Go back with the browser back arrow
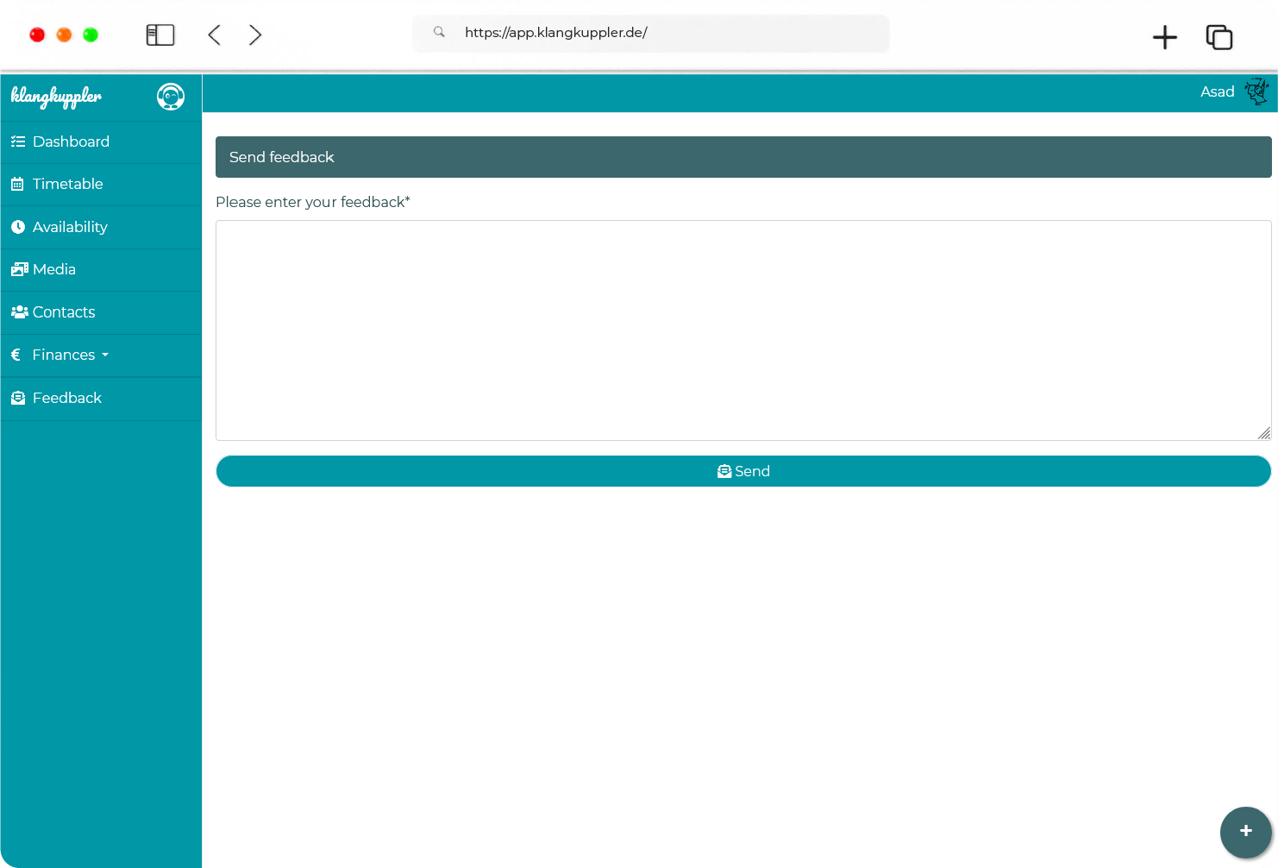Viewport: 1278px width, 868px height. (x=215, y=35)
